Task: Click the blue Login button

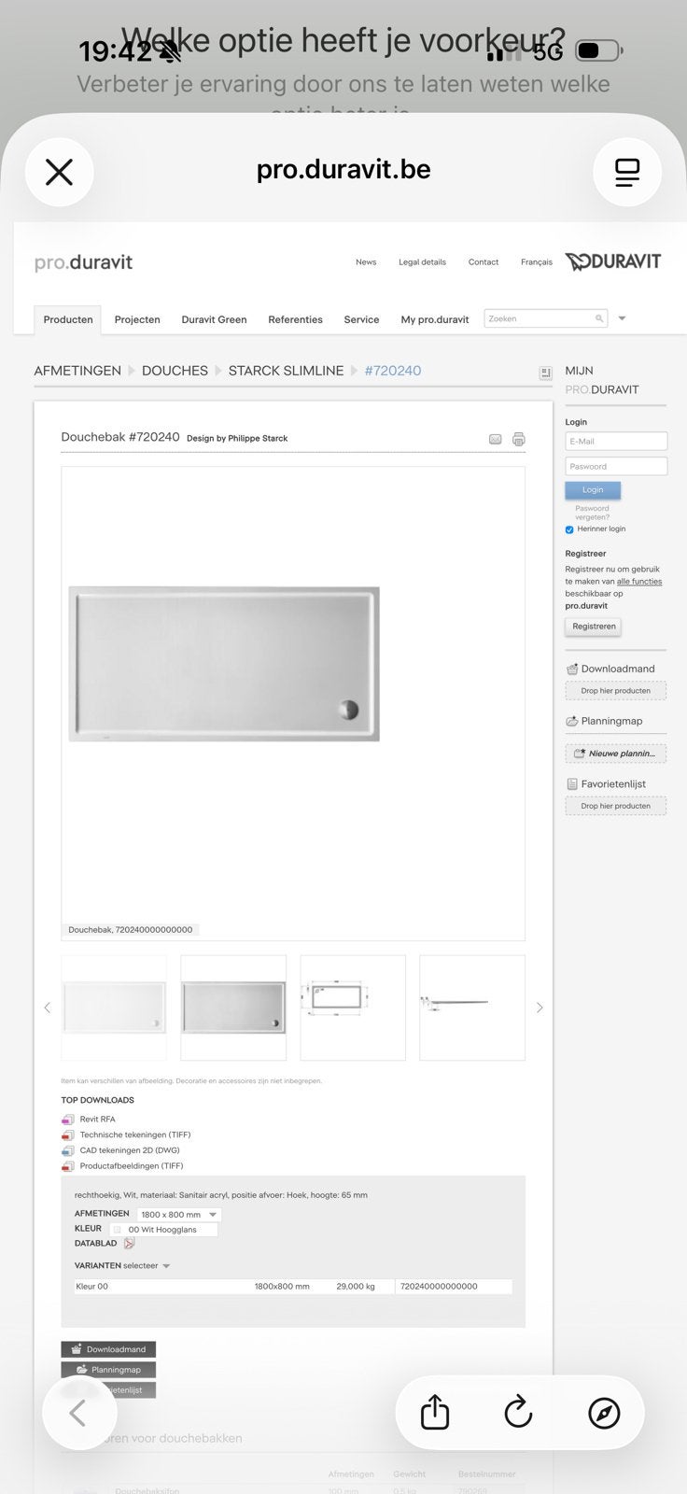Action: click(593, 489)
